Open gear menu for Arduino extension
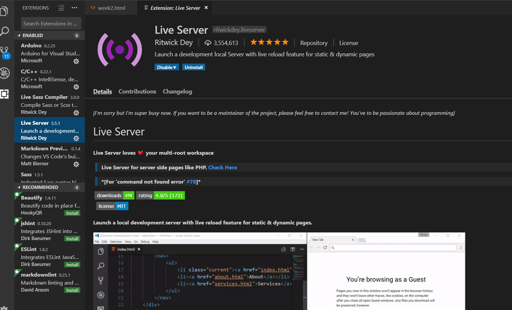Viewport: 512px width, 310px height. point(76,61)
